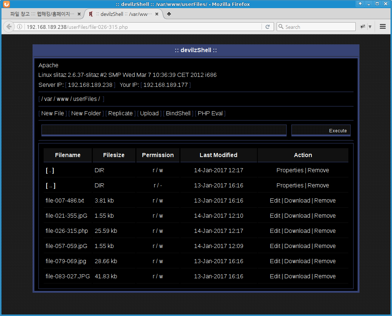392x316 pixels.
Task: Remove the [ . ] directory
Action: point(318,170)
